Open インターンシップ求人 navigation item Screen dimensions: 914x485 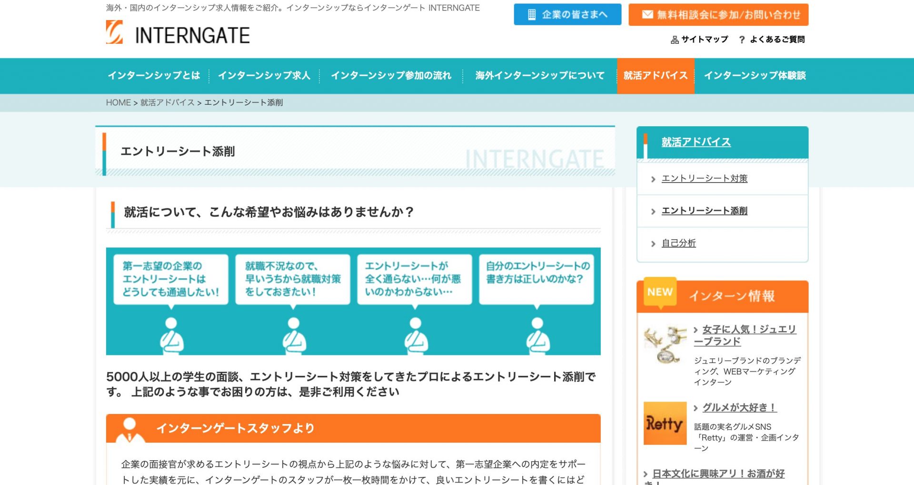pyautogui.click(x=264, y=76)
